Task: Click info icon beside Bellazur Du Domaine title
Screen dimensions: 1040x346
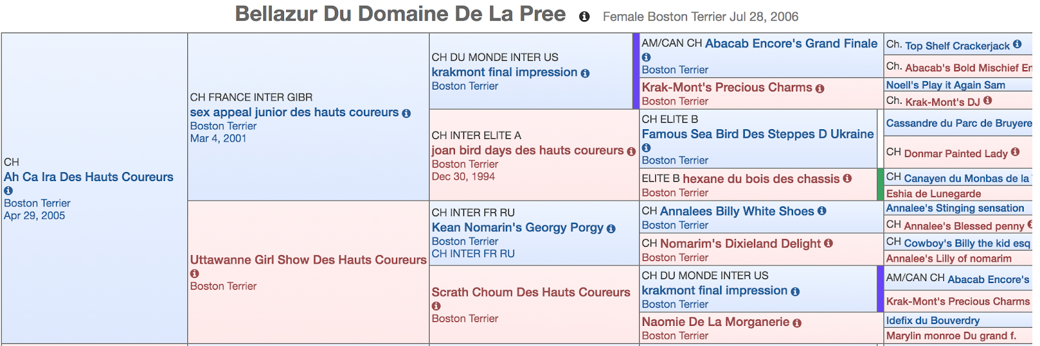Action: pos(584,17)
